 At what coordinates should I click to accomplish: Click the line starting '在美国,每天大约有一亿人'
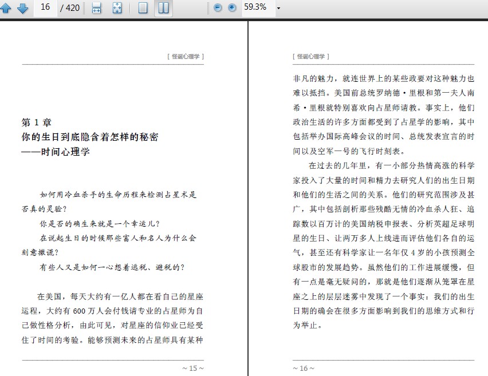(x=120, y=296)
